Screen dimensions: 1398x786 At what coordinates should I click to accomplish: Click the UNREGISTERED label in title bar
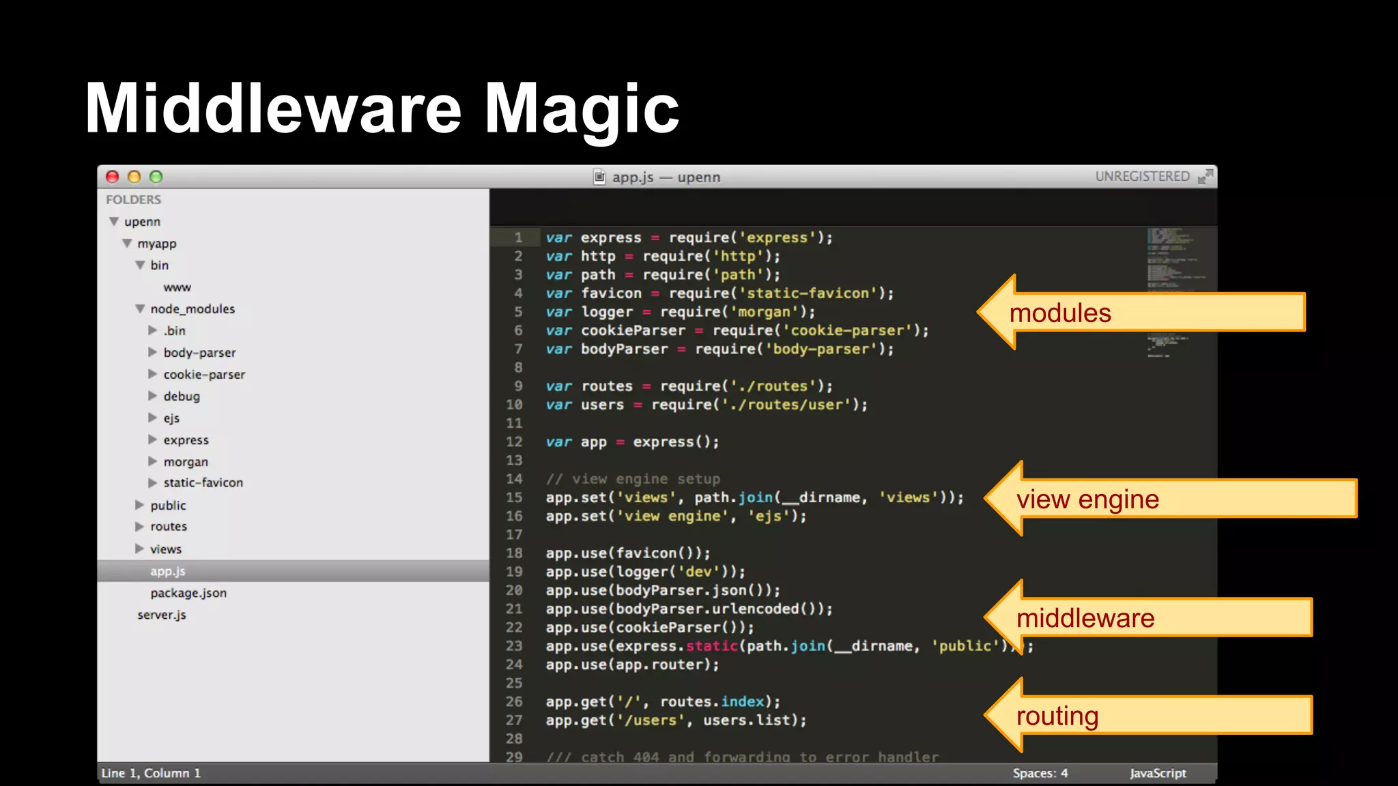[x=1142, y=177]
